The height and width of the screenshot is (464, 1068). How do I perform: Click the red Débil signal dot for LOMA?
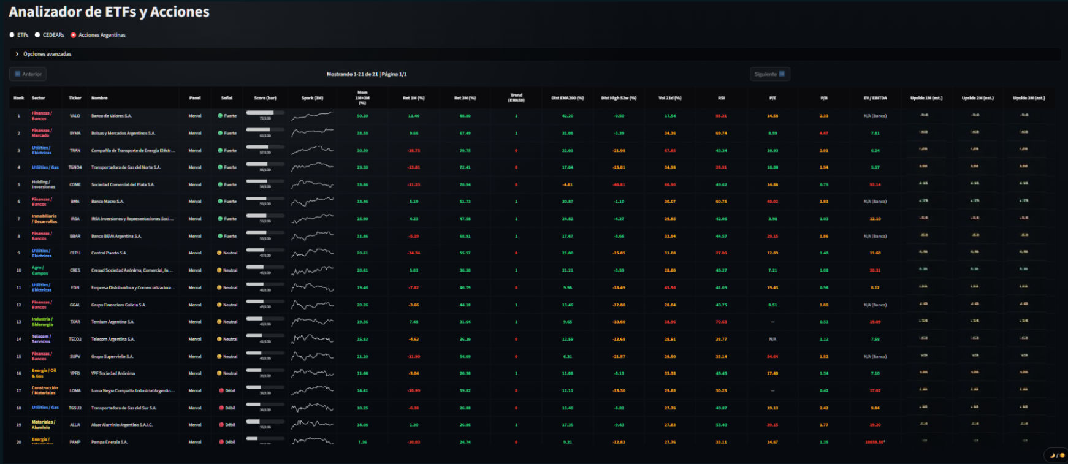click(221, 390)
